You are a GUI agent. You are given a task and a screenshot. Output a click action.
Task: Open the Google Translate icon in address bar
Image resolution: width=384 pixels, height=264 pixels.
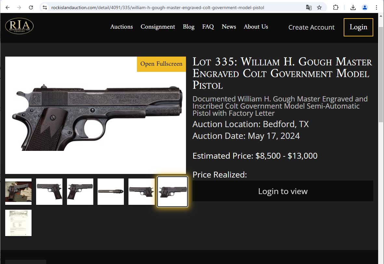pos(309,7)
